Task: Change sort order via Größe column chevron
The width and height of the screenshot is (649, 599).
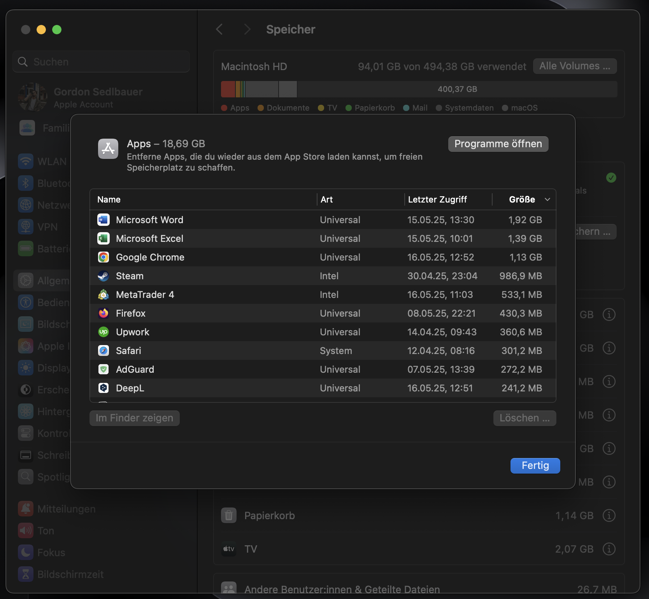Action: (547, 199)
